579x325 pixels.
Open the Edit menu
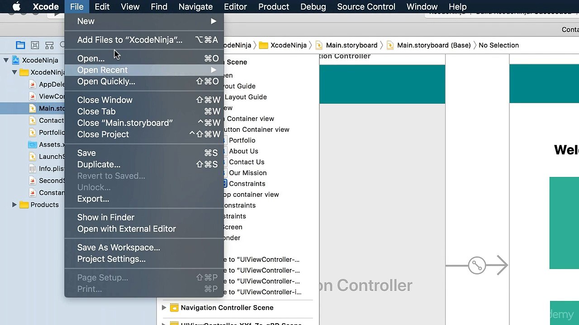(x=102, y=7)
